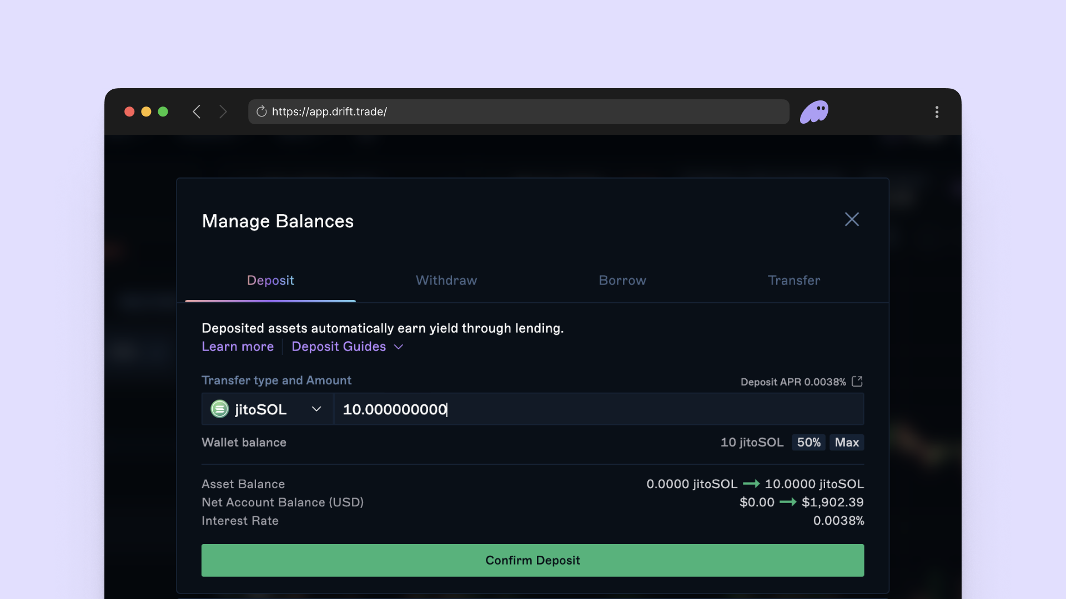Click into the deposit amount field
Screen dimensions: 1066x599
(599, 409)
